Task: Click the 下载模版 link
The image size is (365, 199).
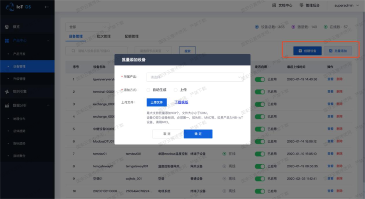Action: click(181, 102)
